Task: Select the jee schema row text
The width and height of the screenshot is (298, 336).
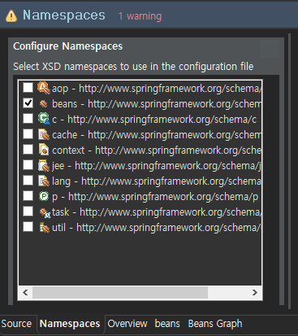Action: click(157, 166)
